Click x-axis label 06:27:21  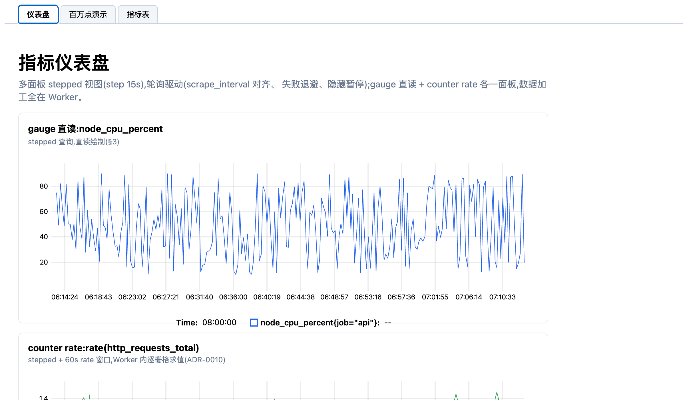click(166, 297)
